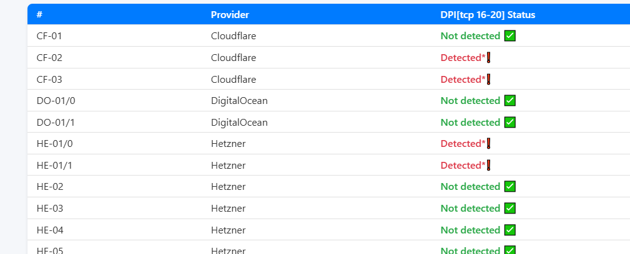Click the red exclamation icon for HE-01/0
The height and width of the screenshot is (254, 630).
pos(489,144)
